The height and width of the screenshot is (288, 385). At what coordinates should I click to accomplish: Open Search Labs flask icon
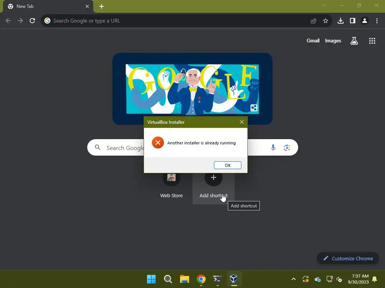click(x=354, y=40)
